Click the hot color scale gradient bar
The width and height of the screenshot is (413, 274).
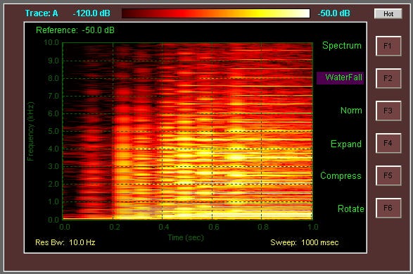click(216, 13)
